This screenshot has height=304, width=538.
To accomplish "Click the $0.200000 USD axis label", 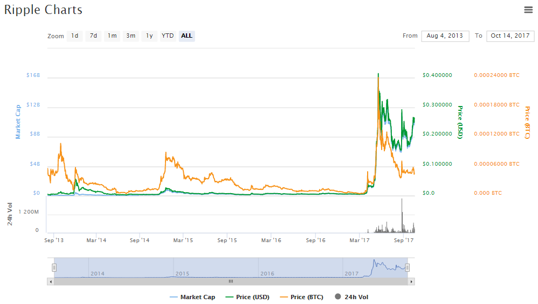I will click(x=437, y=134).
